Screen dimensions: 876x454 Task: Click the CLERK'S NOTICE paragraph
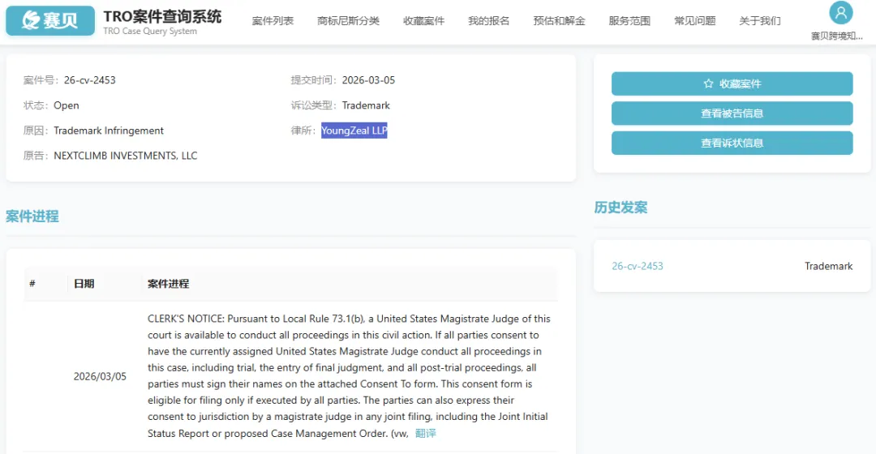pyautogui.click(x=349, y=376)
